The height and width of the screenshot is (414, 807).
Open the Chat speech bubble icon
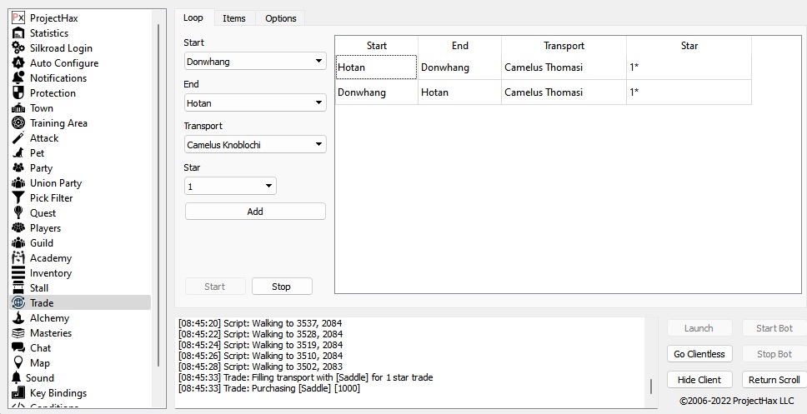pos(18,348)
